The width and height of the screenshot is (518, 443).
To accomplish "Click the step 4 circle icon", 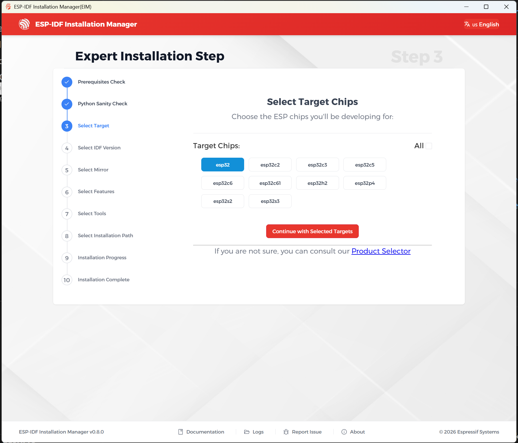I will (67, 148).
